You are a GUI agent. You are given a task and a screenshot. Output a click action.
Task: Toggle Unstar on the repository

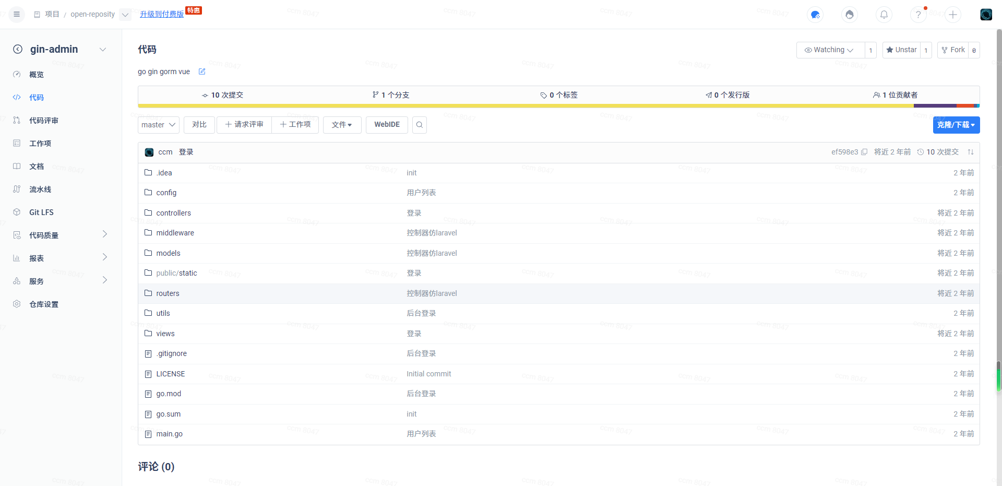[x=901, y=50]
